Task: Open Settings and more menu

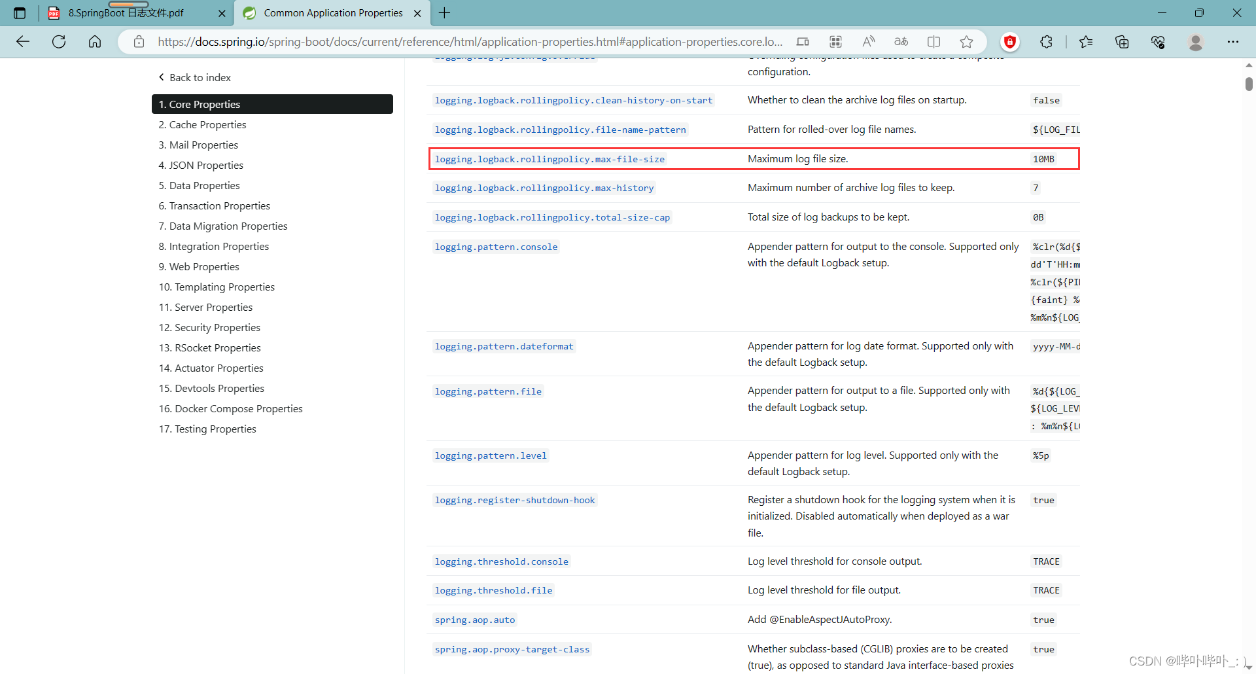Action: pyautogui.click(x=1233, y=42)
